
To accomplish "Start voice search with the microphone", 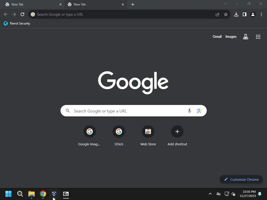I will 189,111.
